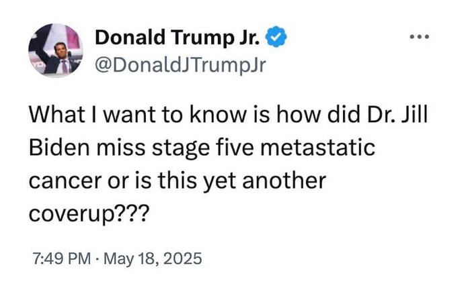Click the blue verified checkmark badge

[x=276, y=37]
